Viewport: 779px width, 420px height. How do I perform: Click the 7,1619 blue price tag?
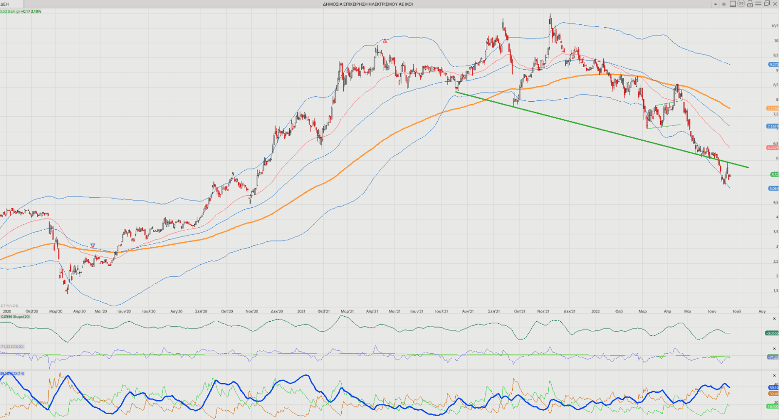click(x=773, y=126)
